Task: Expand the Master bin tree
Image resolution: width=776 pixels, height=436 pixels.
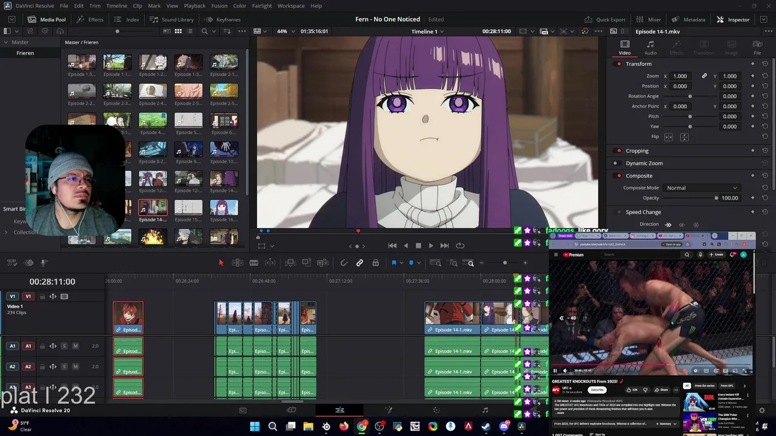Action: [5, 42]
